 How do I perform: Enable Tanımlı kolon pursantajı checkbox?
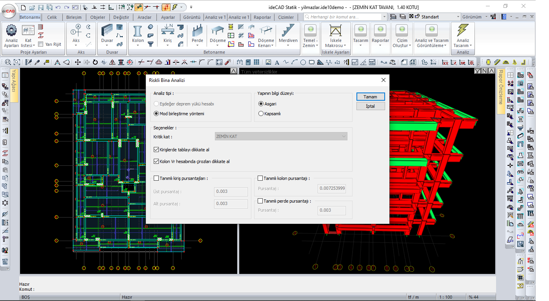click(260, 178)
